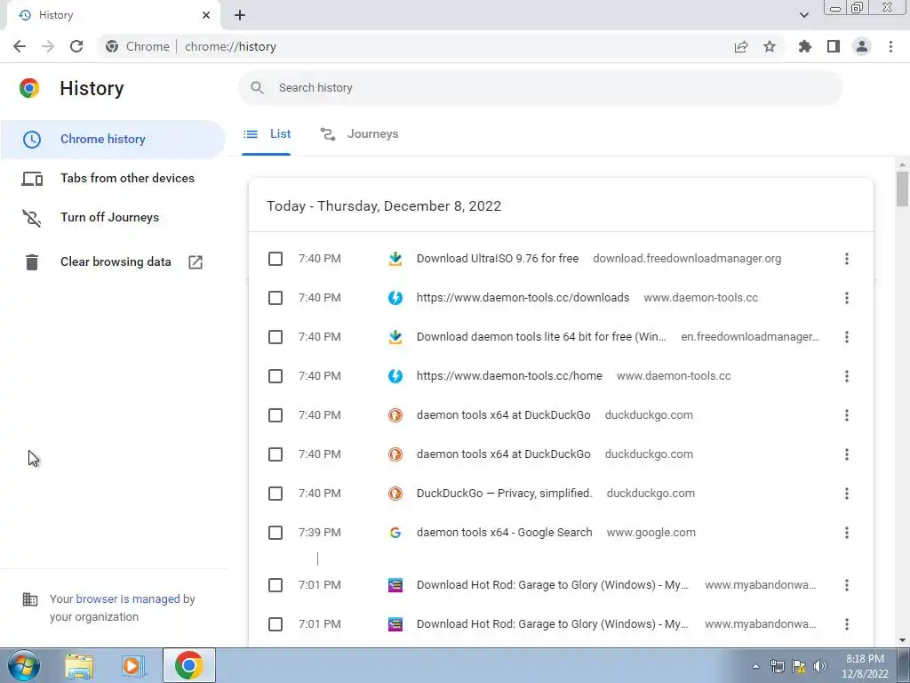The width and height of the screenshot is (910, 683).
Task: Click the history page vertical scrollbar thumb
Action: [x=902, y=189]
